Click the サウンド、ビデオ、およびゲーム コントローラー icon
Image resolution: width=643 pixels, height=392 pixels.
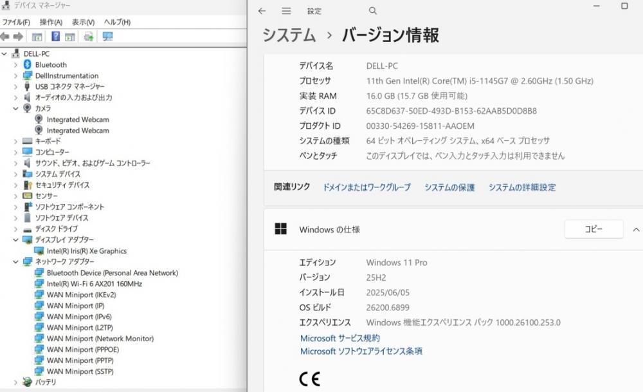pyautogui.click(x=27, y=163)
